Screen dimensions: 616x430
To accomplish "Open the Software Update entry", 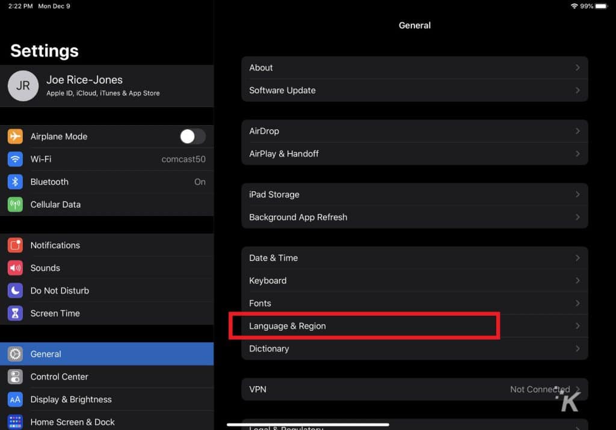I will 415,90.
